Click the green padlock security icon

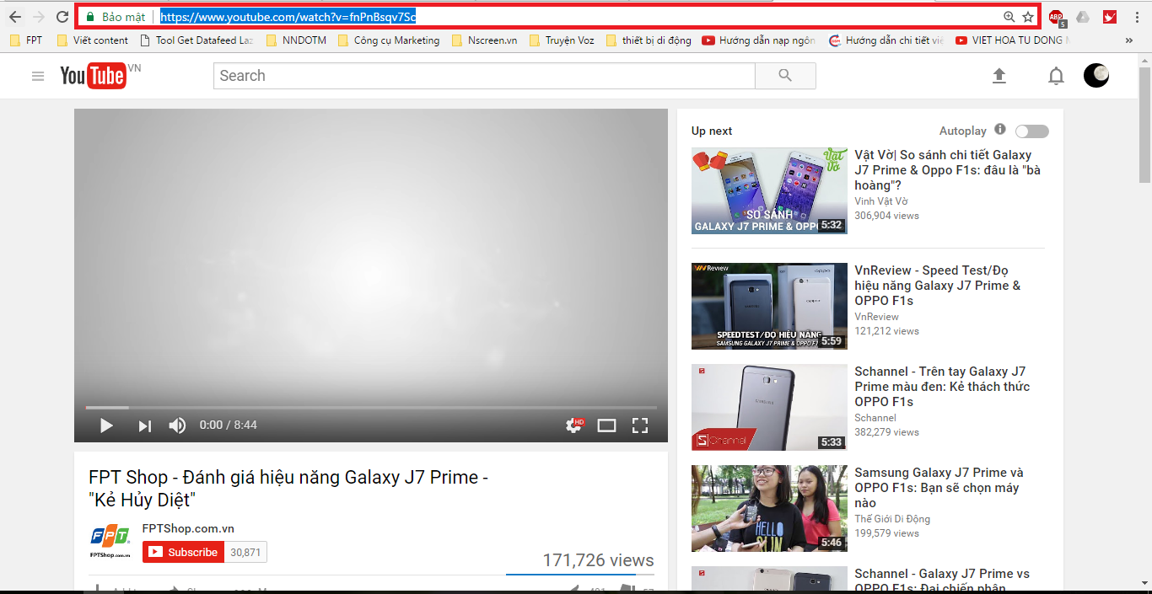90,17
